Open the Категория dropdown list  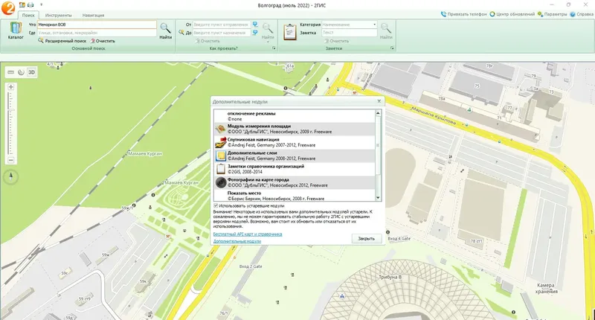pos(374,25)
